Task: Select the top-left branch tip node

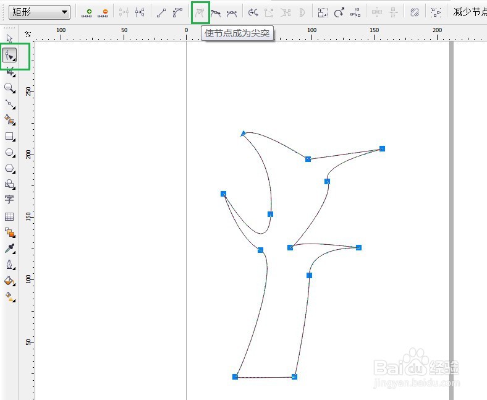Action: coord(244,134)
